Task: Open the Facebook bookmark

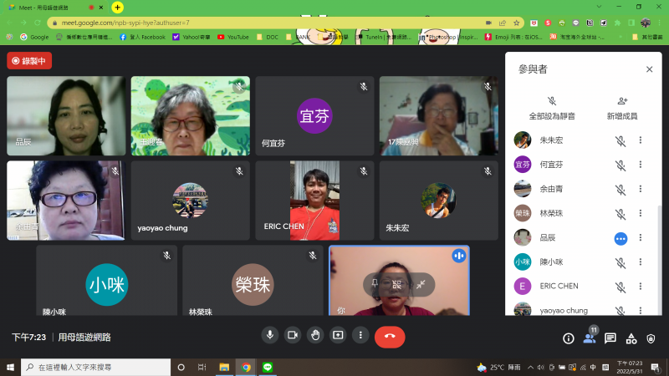Action: (x=142, y=37)
